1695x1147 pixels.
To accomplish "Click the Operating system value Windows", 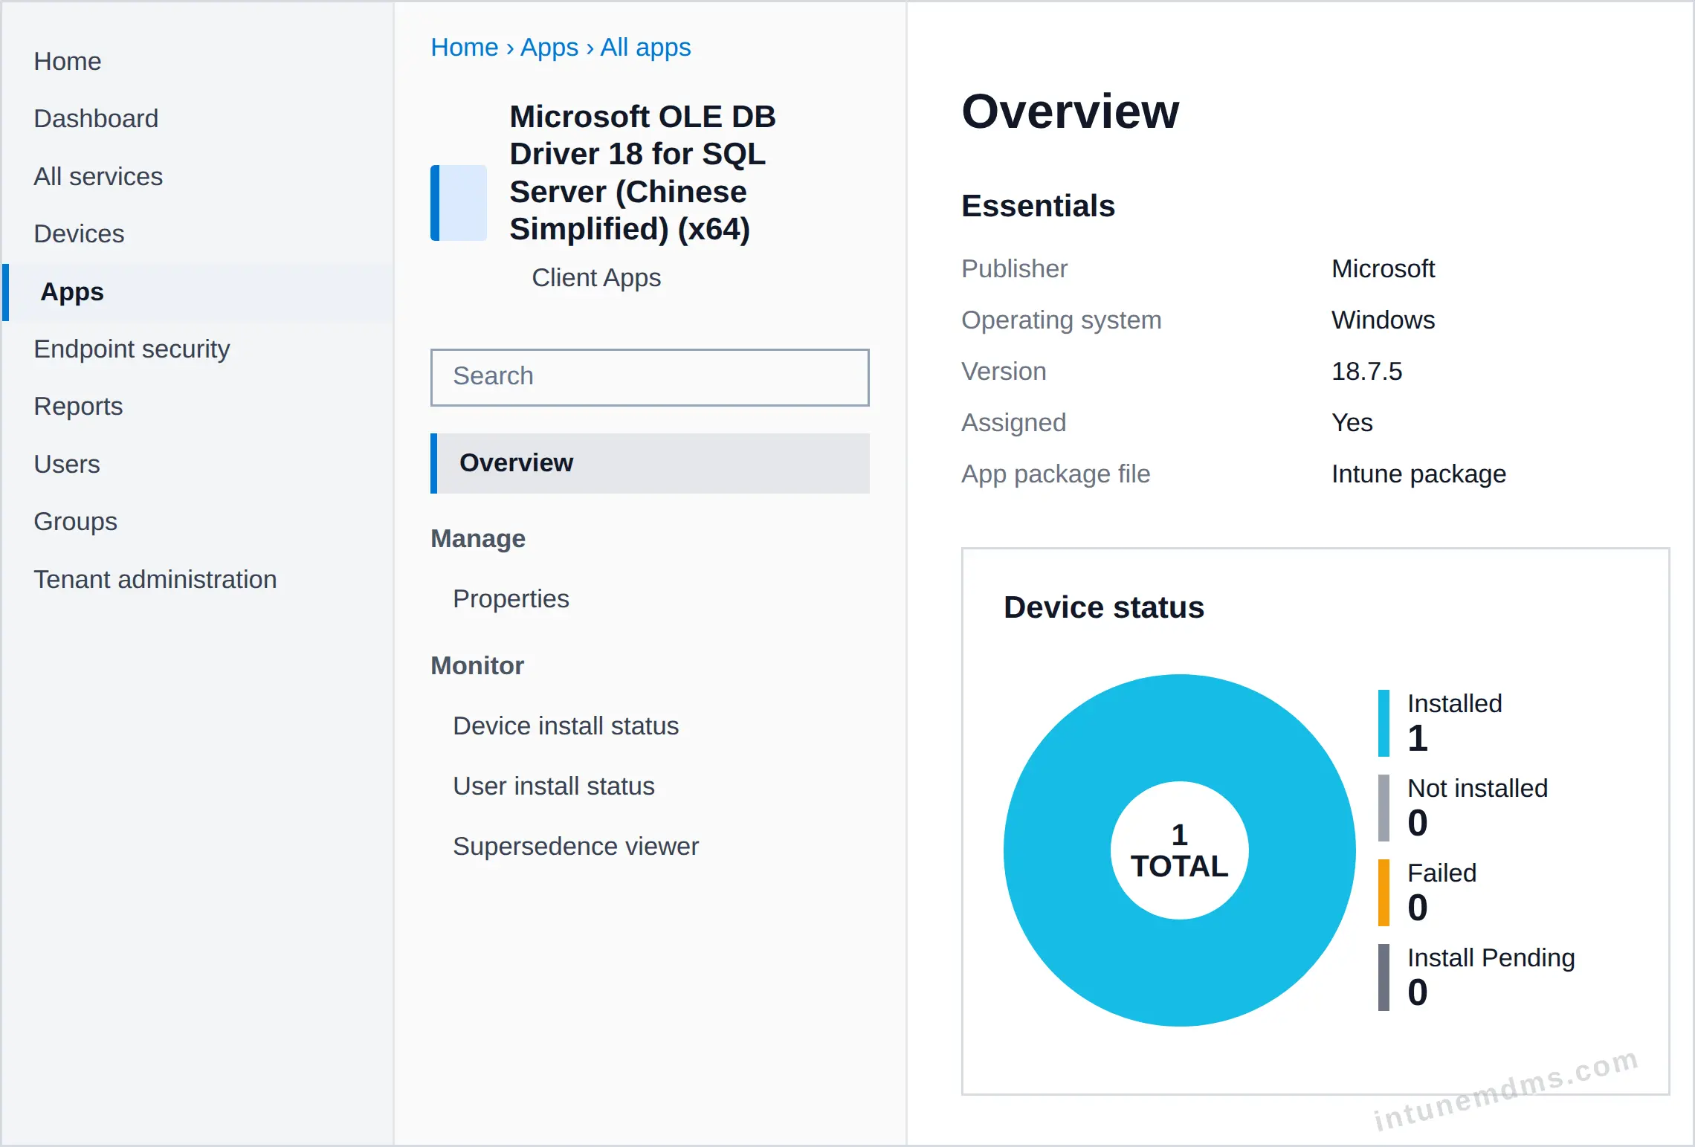I will 1383,320.
